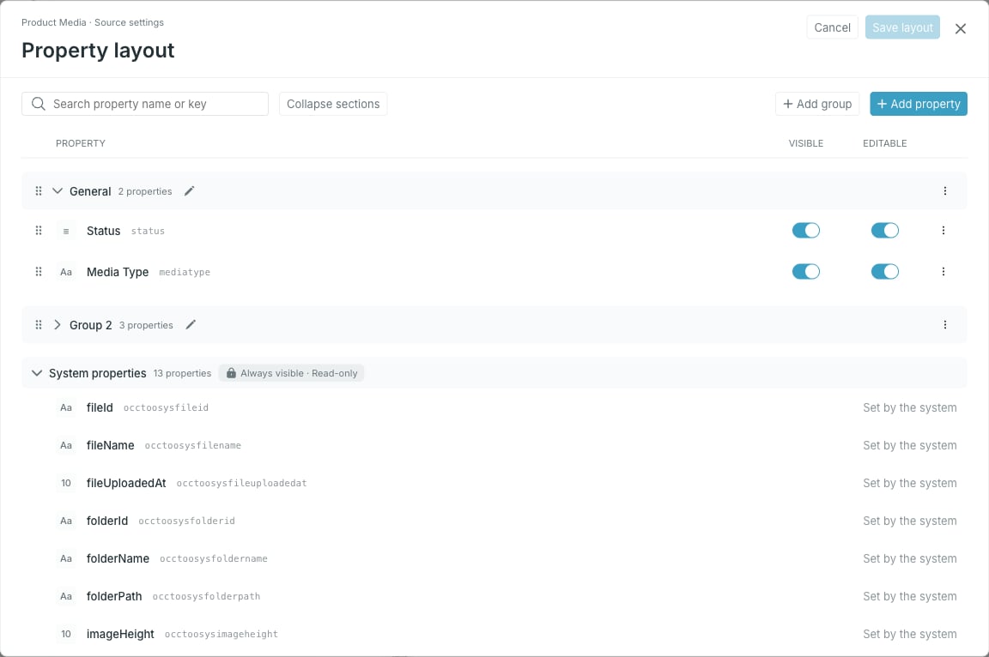Click the drag handle for Media Type property

coord(39,272)
